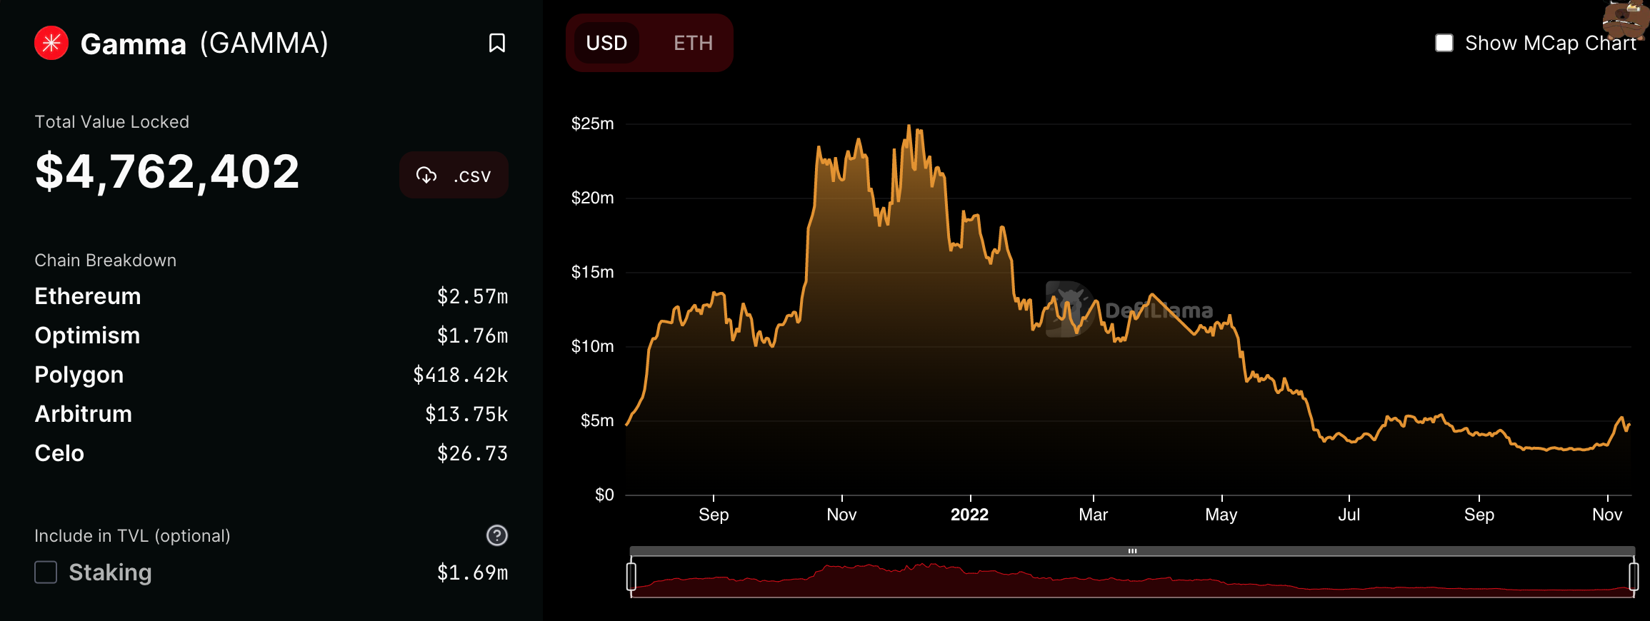Click the May label on the x-axis
The height and width of the screenshot is (621, 1650).
coord(1221,515)
